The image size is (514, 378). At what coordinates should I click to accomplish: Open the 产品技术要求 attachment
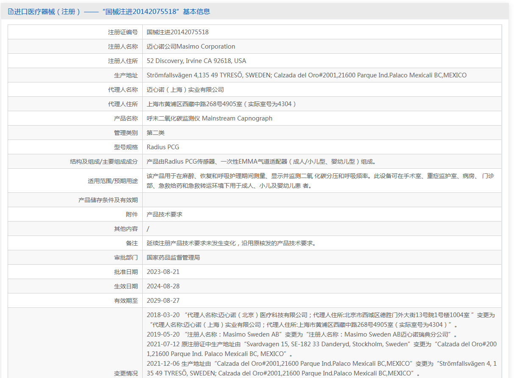tap(164, 214)
